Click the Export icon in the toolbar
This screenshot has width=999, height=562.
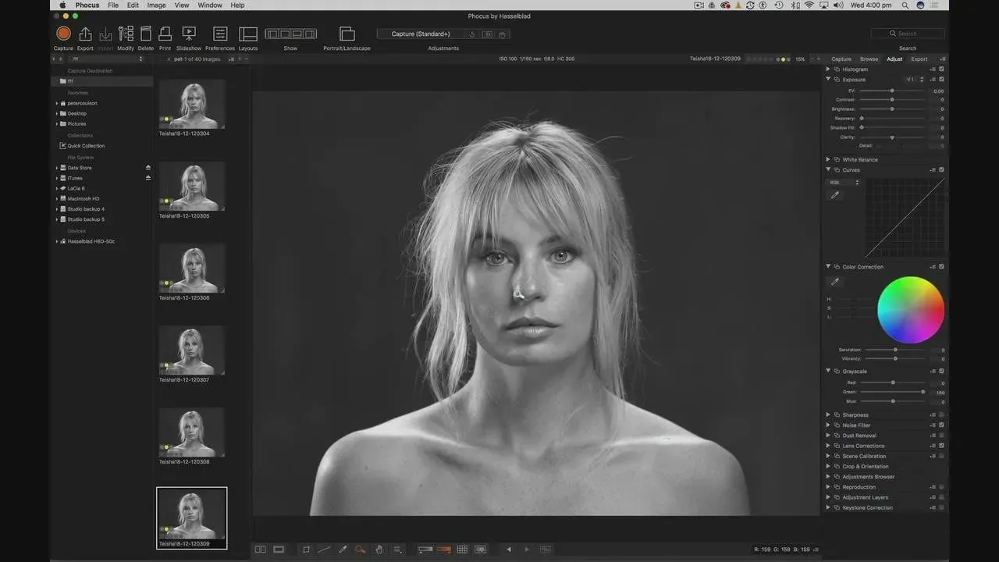[x=85, y=34]
